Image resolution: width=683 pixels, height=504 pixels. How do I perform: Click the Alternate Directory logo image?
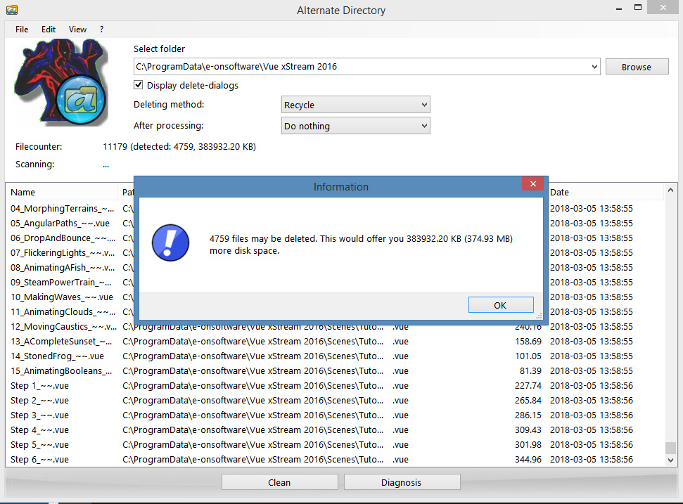60,83
